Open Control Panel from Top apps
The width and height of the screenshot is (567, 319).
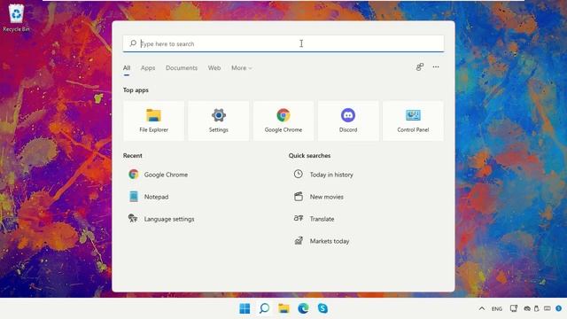[x=413, y=121]
